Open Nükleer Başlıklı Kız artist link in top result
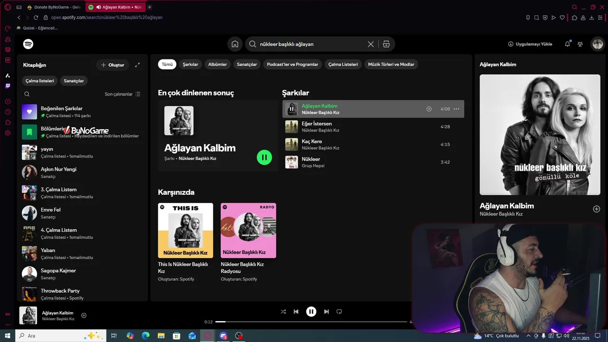 pos(197,159)
